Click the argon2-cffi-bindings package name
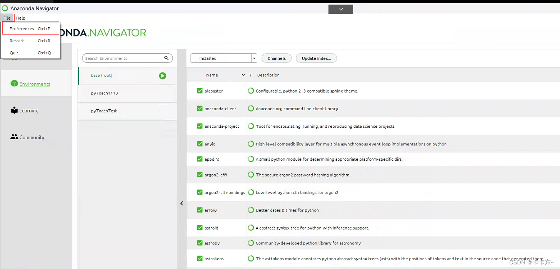The height and width of the screenshot is (269, 560). [225, 192]
